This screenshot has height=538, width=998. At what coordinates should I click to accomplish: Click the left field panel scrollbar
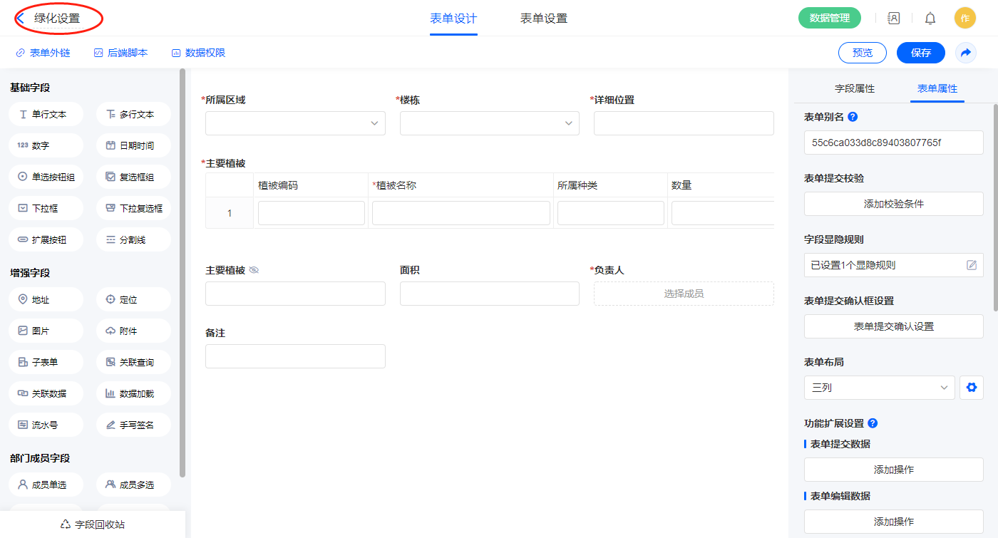click(182, 271)
